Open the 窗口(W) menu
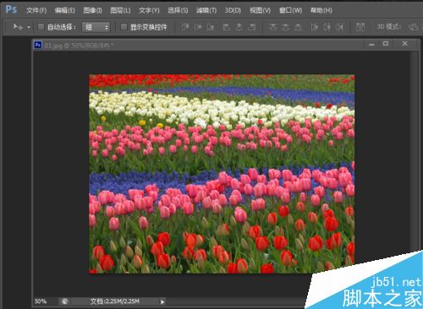 pos(290,10)
